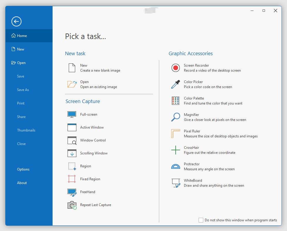Select Home in the left sidebar
287x231 pixels.
pos(22,36)
